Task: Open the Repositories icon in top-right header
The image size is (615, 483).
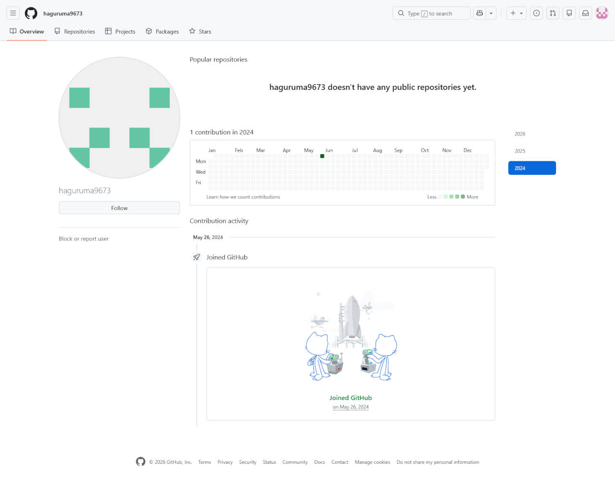Action: [569, 13]
